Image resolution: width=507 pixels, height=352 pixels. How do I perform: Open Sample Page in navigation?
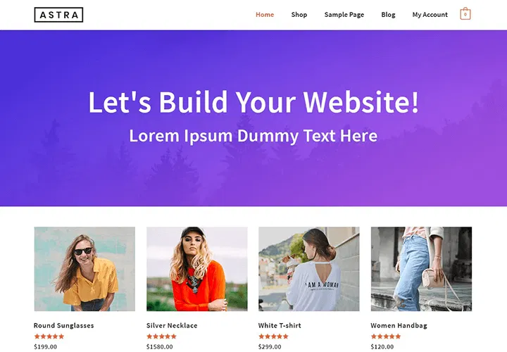point(344,15)
